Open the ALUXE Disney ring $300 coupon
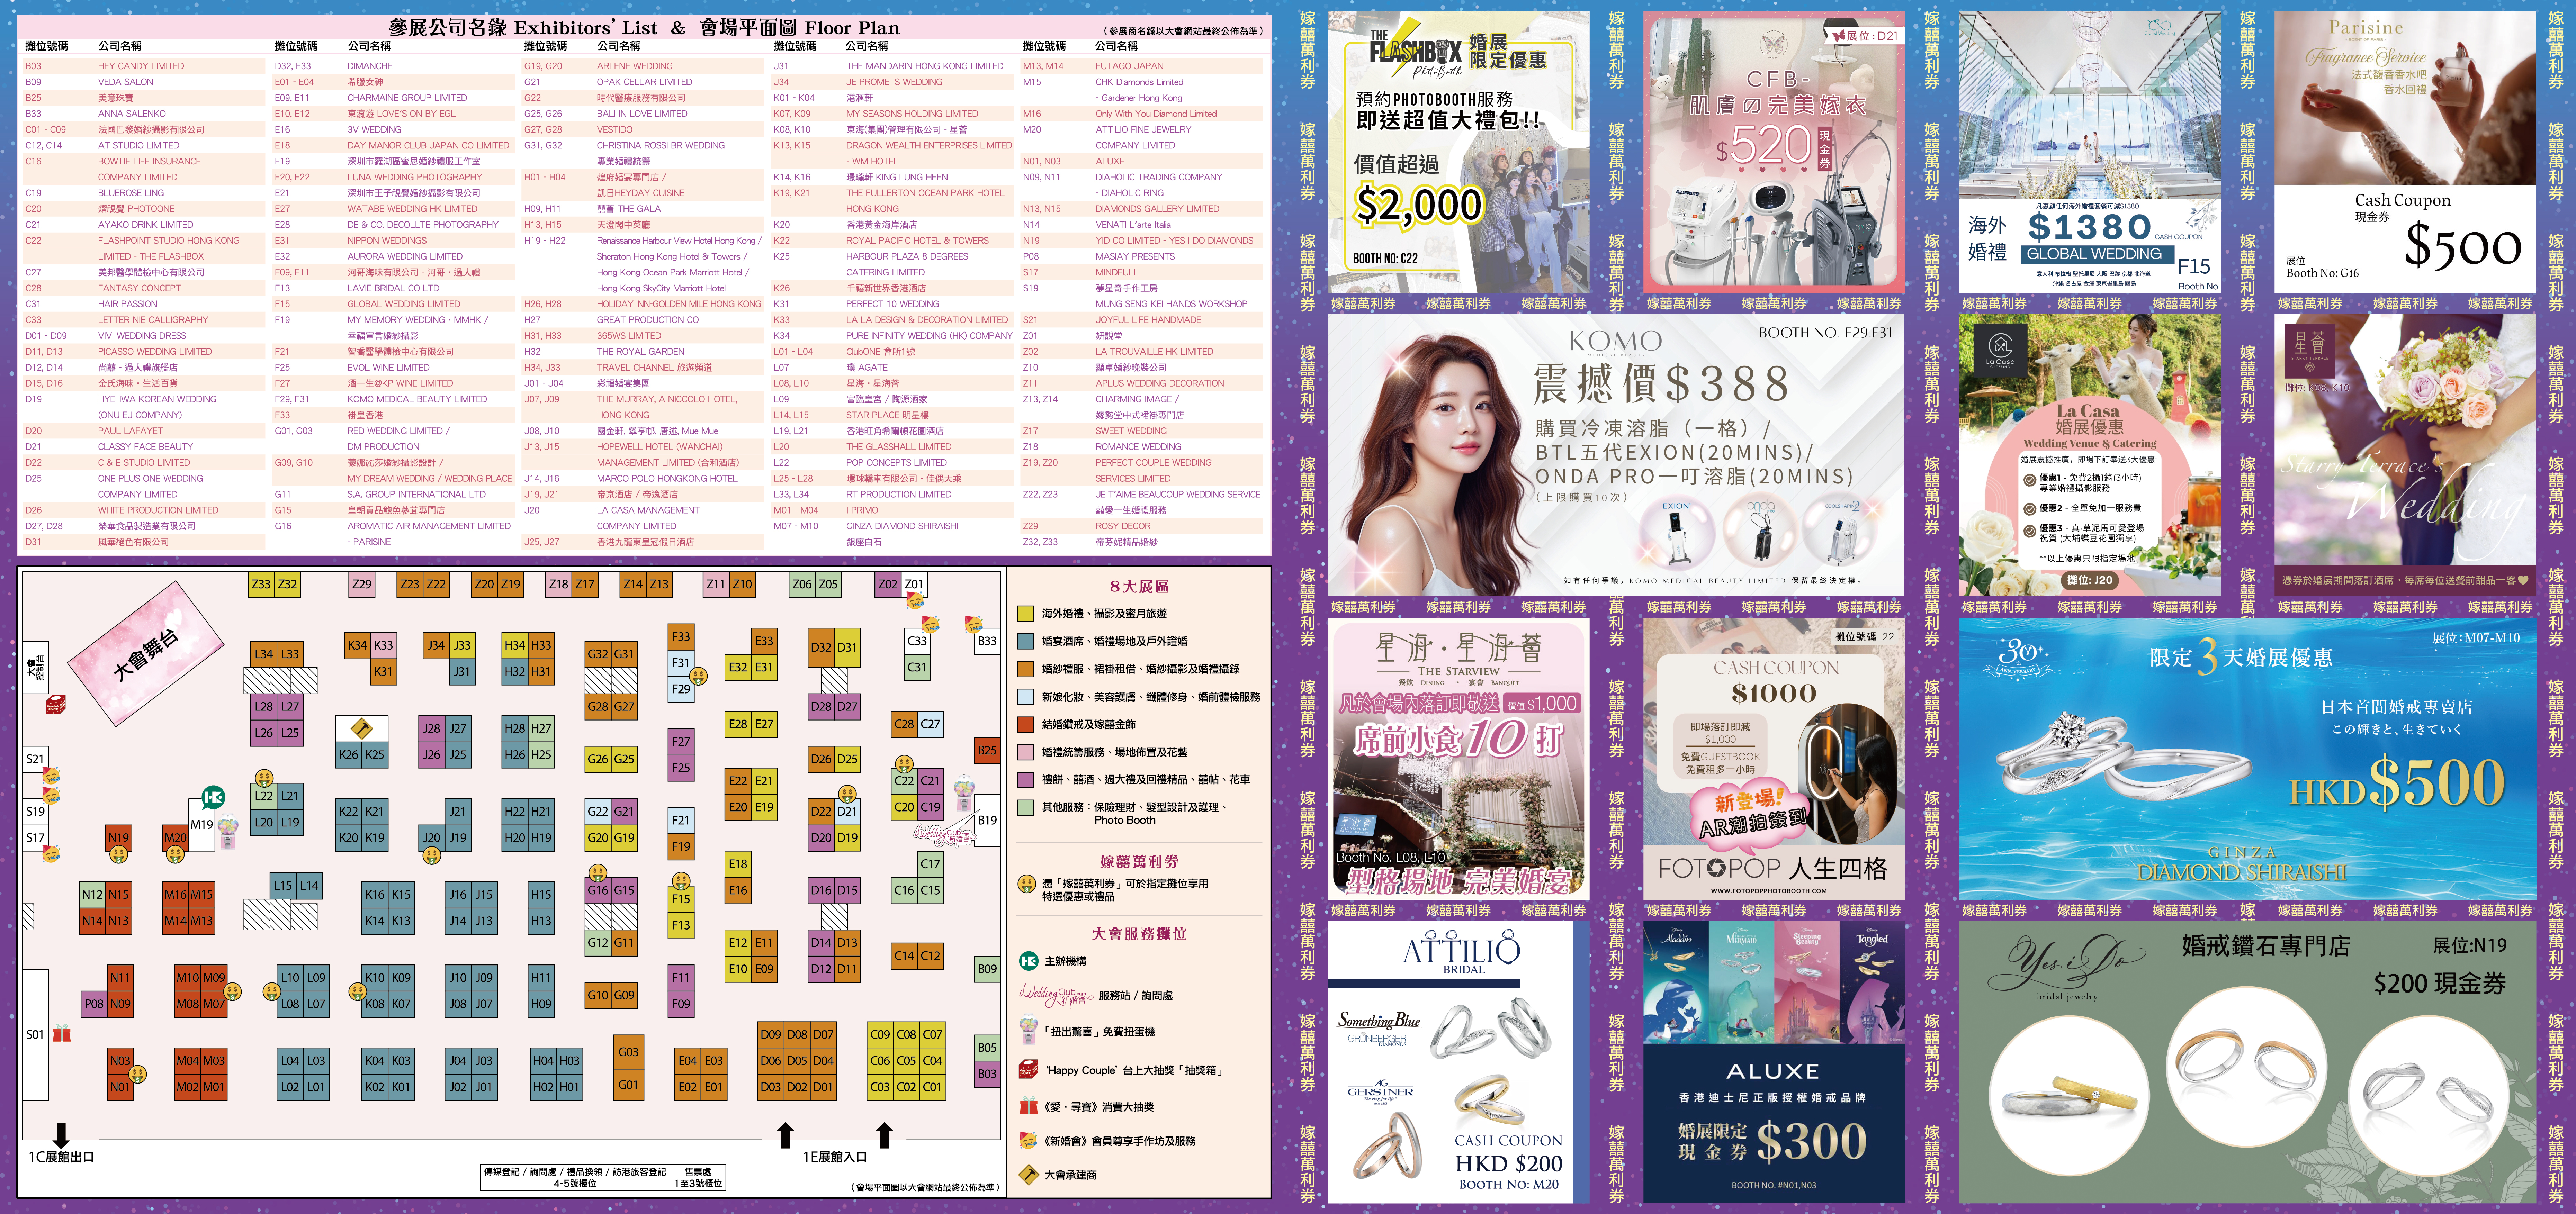 (x=1774, y=1062)
